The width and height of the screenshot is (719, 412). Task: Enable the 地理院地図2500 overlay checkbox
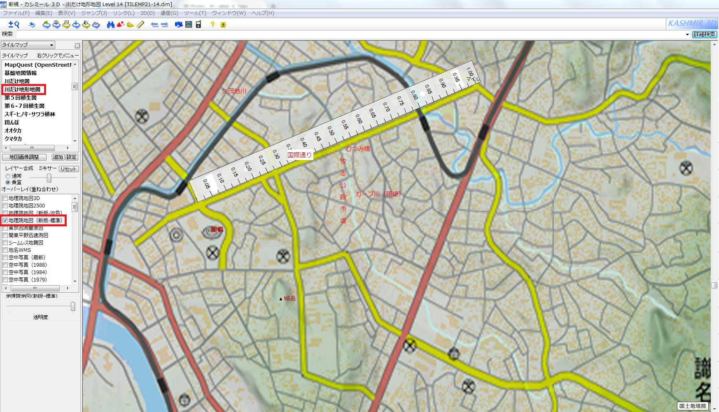pos(5,206)
